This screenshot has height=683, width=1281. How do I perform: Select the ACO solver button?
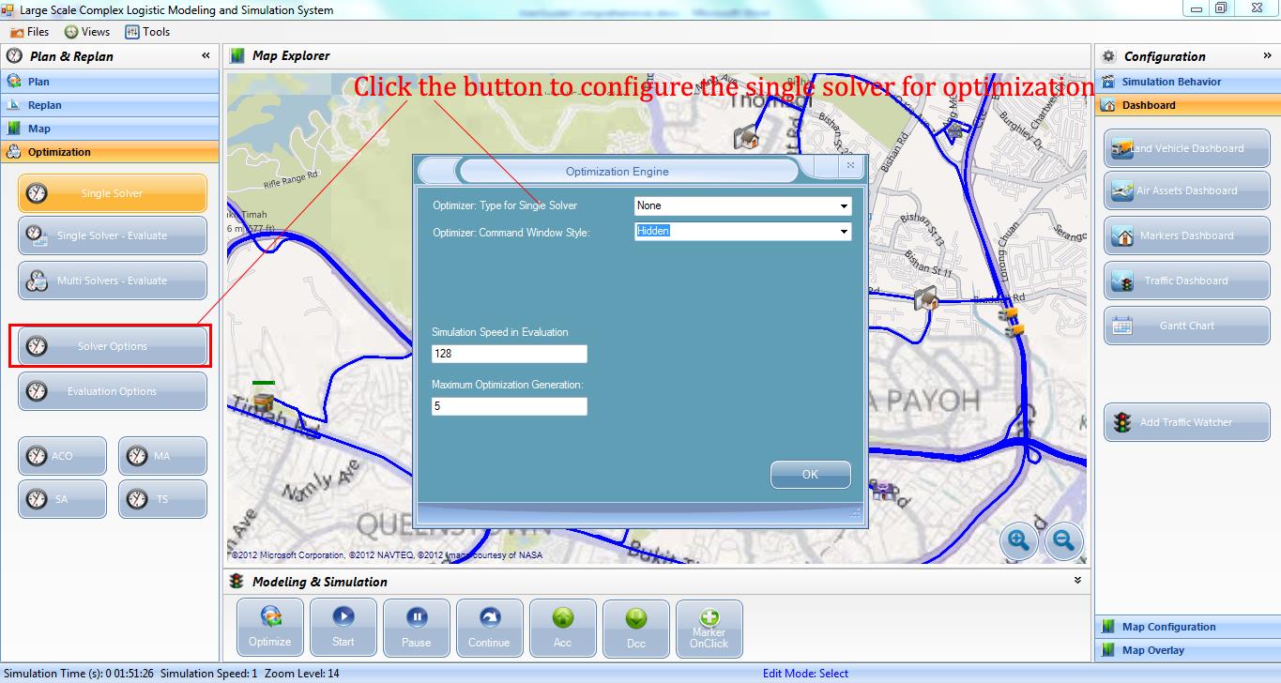point(62,456)
